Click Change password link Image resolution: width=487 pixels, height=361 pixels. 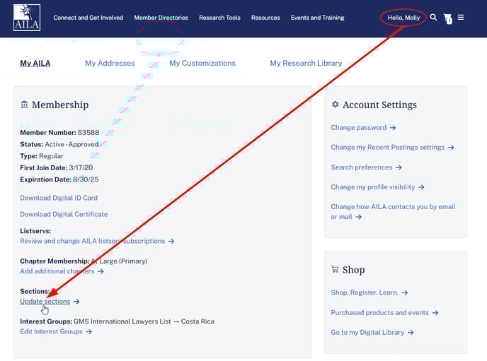pos(359,128)
